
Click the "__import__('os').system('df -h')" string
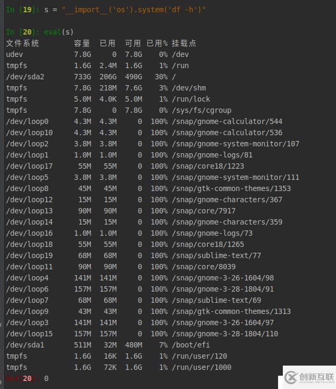click(133, 10)
